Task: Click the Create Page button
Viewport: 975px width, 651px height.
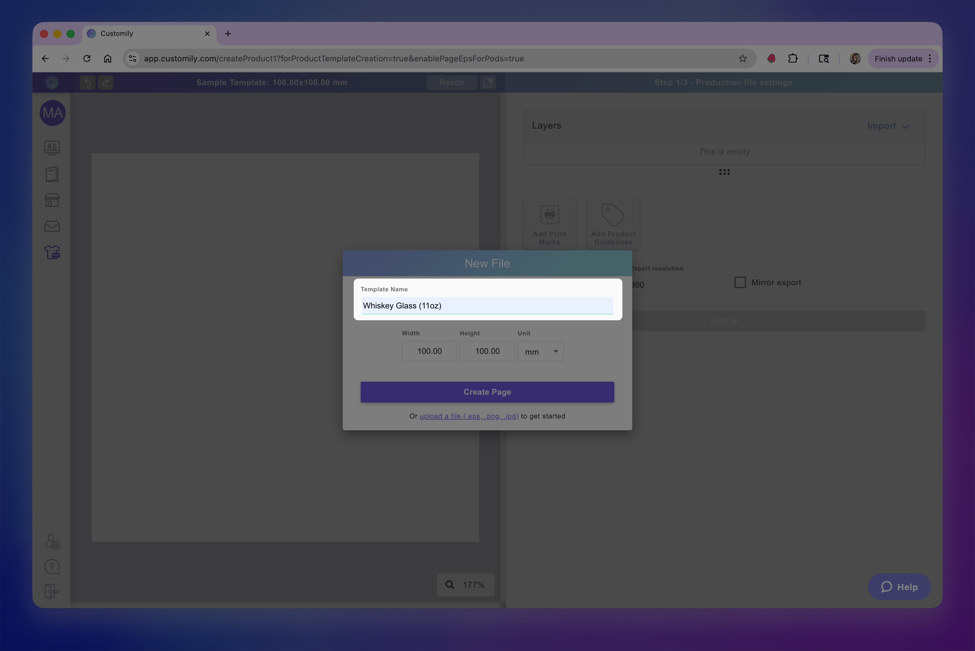Action: pos(487,392)
